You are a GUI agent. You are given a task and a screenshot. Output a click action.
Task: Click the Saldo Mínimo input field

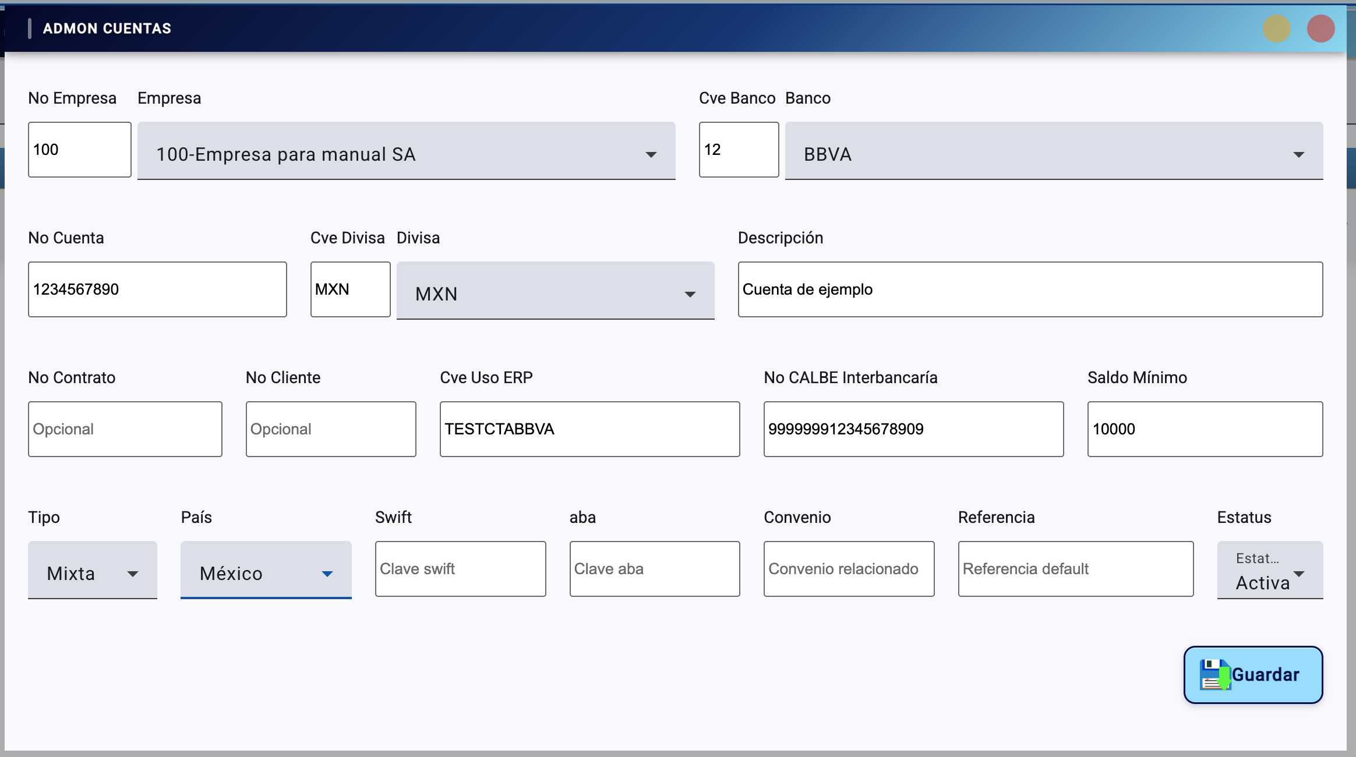click(x=1205, y=429)
